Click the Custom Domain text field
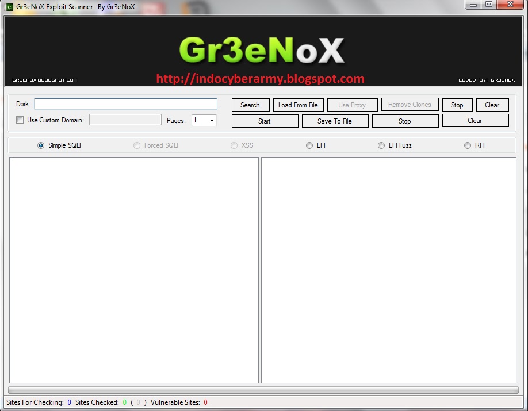This screenshot has height=411, width=528. [x=125, y=120]
